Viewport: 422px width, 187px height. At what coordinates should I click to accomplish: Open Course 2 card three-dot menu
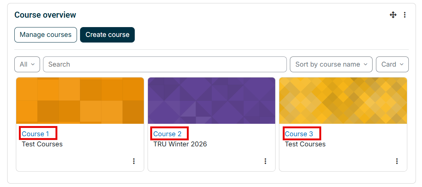click(265, 161)
